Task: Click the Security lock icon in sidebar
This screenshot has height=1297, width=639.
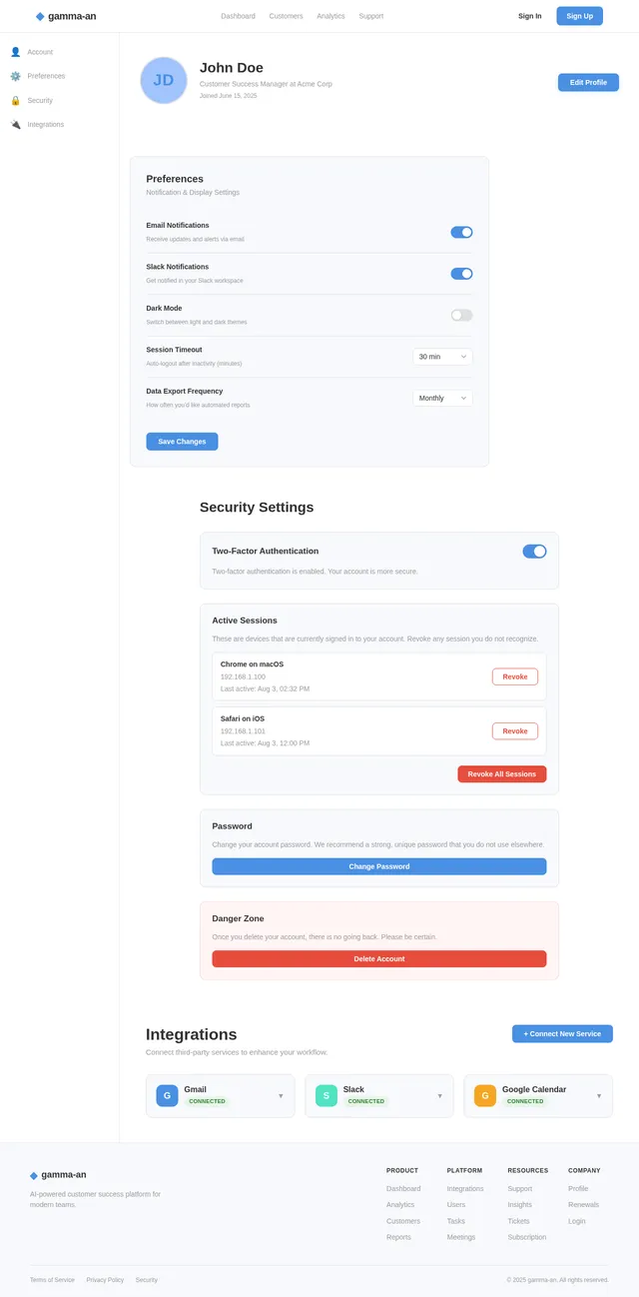Action: pyautogui.click(x=15, y=100)
